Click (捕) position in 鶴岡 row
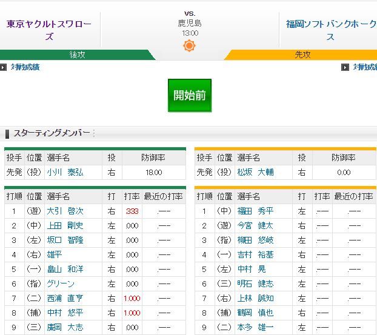This screenshot has height=335, width=377. pos(224,313)
